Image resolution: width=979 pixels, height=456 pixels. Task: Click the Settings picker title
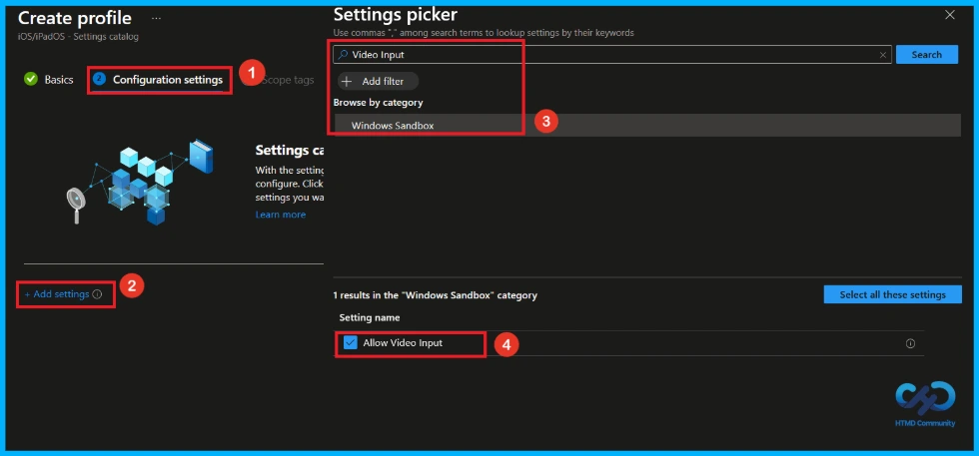pos(396,14)
